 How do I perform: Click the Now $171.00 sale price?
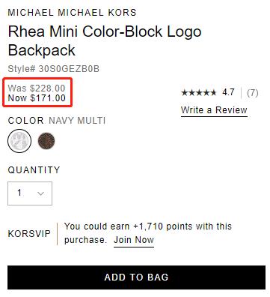37,98
